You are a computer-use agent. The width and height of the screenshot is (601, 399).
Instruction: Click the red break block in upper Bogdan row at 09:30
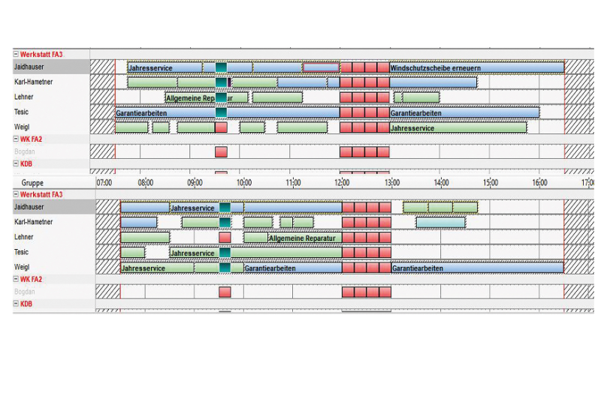221,152
